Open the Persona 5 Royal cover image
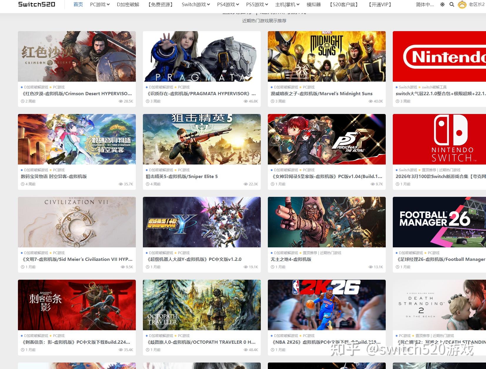Image resolution: width=486 pixels, height=369 pixels. pos(327,139)
